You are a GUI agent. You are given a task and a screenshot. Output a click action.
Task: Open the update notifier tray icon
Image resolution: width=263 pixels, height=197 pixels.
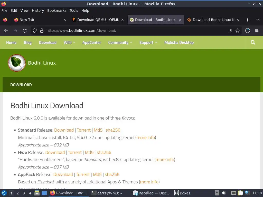pyautogui.click(x=247, y=193)
